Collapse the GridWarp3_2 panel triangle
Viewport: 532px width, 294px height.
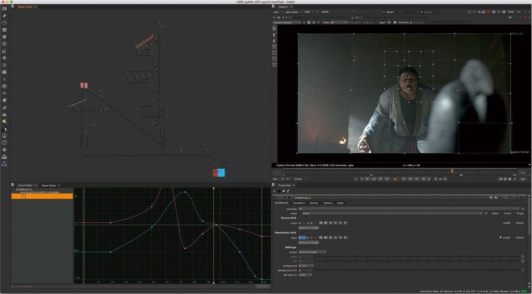pos(275,198)
